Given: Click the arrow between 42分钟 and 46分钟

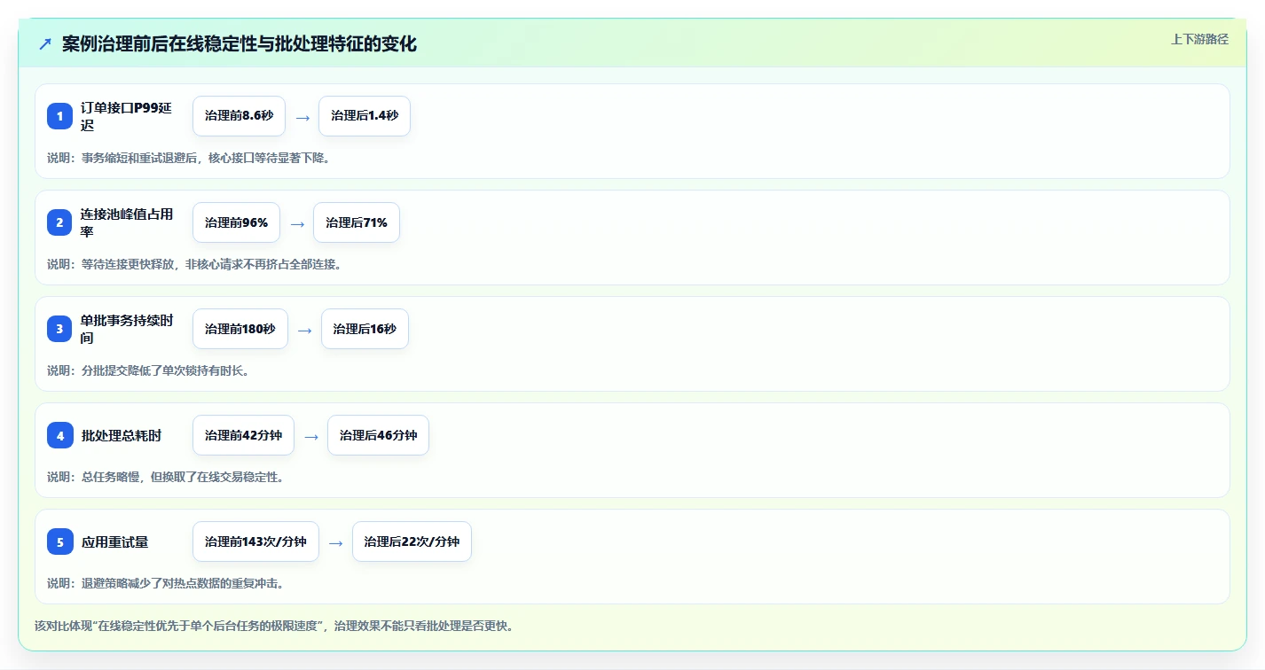Looking at the screenshot, I should point(311,436).
